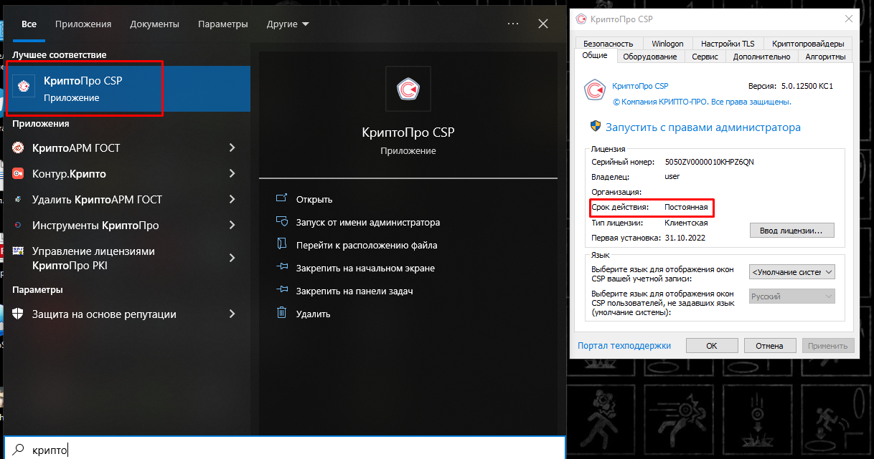Click the Отмена button
The width and height of the screenshot is (874, 459).
click(x=769, y=345)
